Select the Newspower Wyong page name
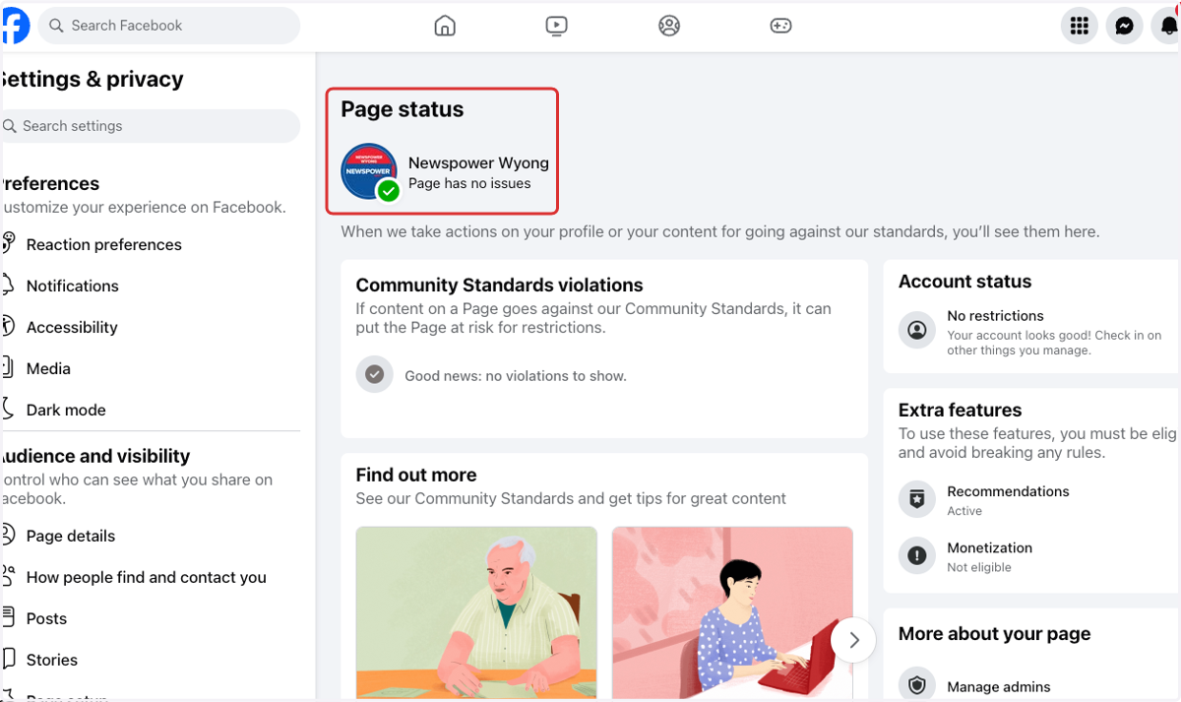Image resolution: width=1181 pixels, height=702 pixels. [478, 163]
